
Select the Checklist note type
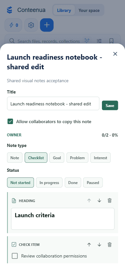coord(36,158)
